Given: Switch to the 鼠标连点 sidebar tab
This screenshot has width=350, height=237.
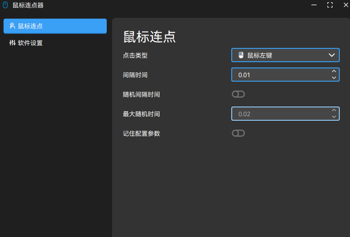Looking at the screenshot, I should 55,26.
